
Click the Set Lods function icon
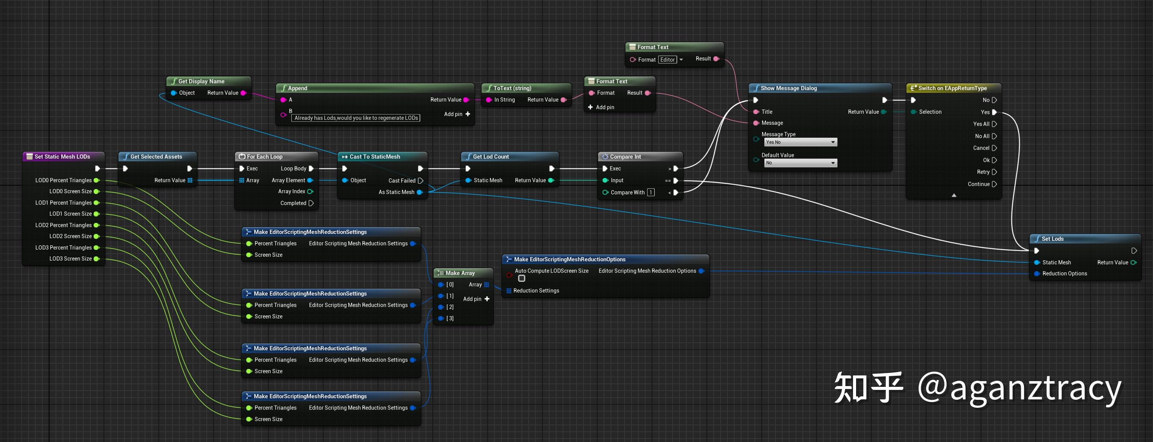[1037, 239]
